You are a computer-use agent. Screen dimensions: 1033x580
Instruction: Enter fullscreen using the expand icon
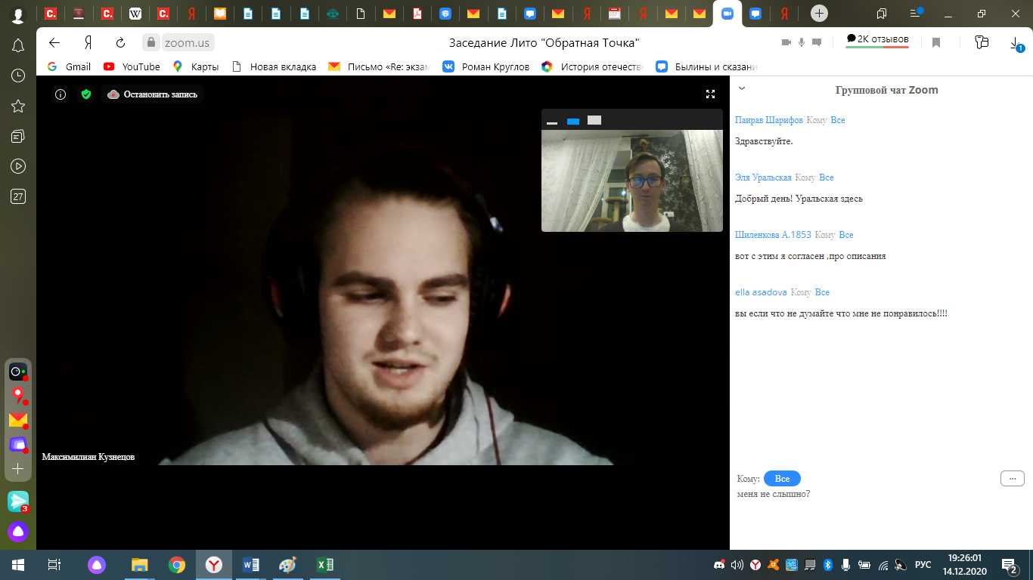[710, 94]
